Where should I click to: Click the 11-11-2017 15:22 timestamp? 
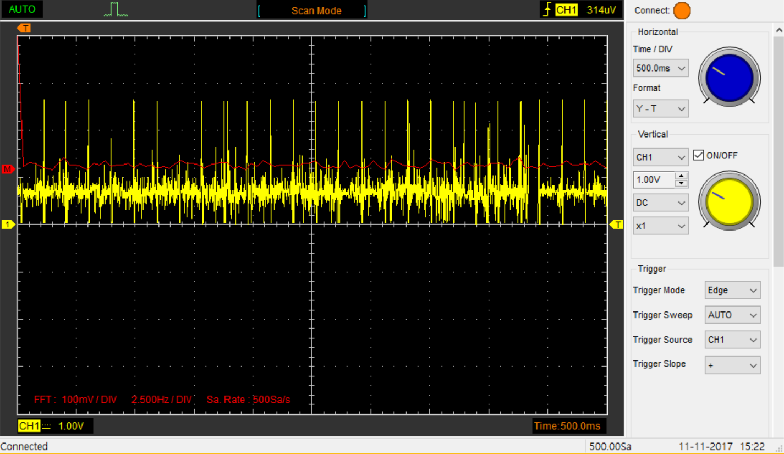coord(721,446)
